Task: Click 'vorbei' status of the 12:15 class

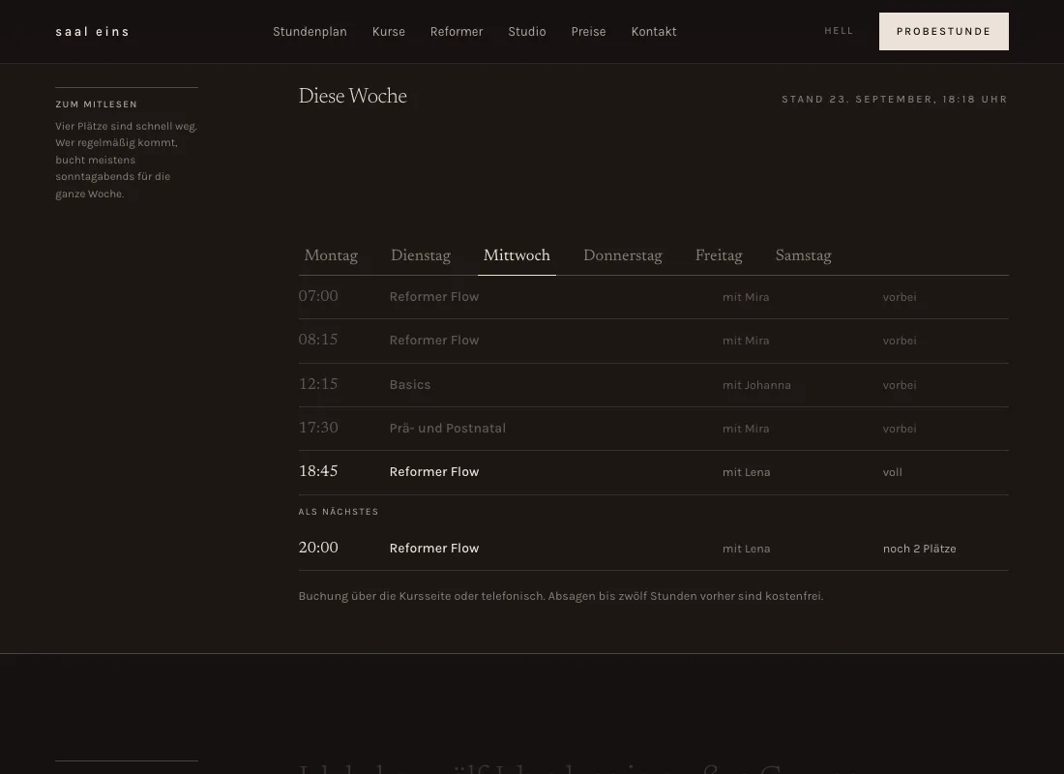Action: (x=900, y=385)
